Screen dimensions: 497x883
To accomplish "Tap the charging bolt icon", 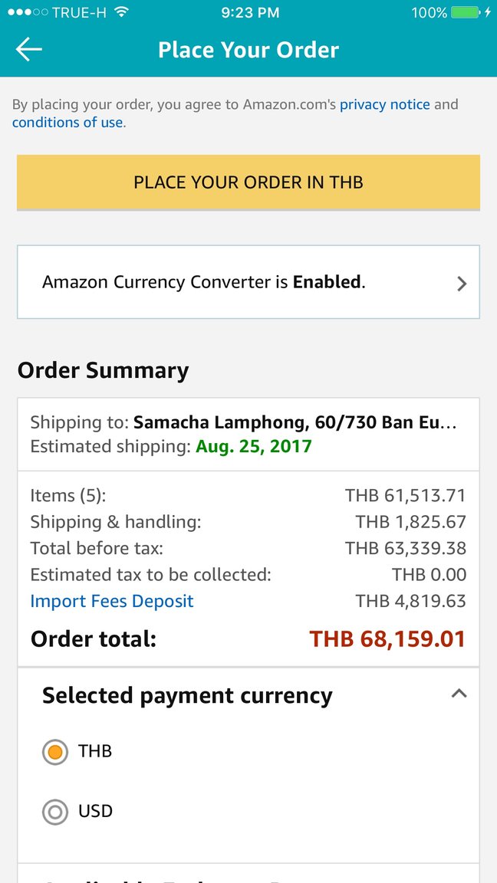I will coord(488,12).
